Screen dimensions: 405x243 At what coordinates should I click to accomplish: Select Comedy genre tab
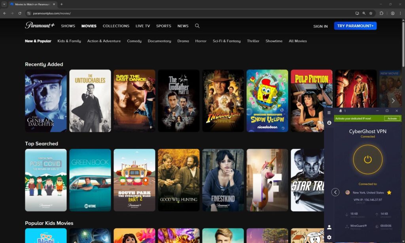coord(134,41)
